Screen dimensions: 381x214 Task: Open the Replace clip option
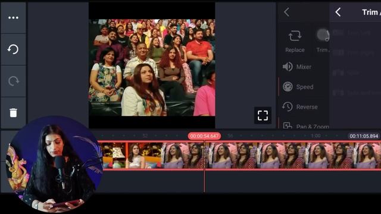pos(295,42)
